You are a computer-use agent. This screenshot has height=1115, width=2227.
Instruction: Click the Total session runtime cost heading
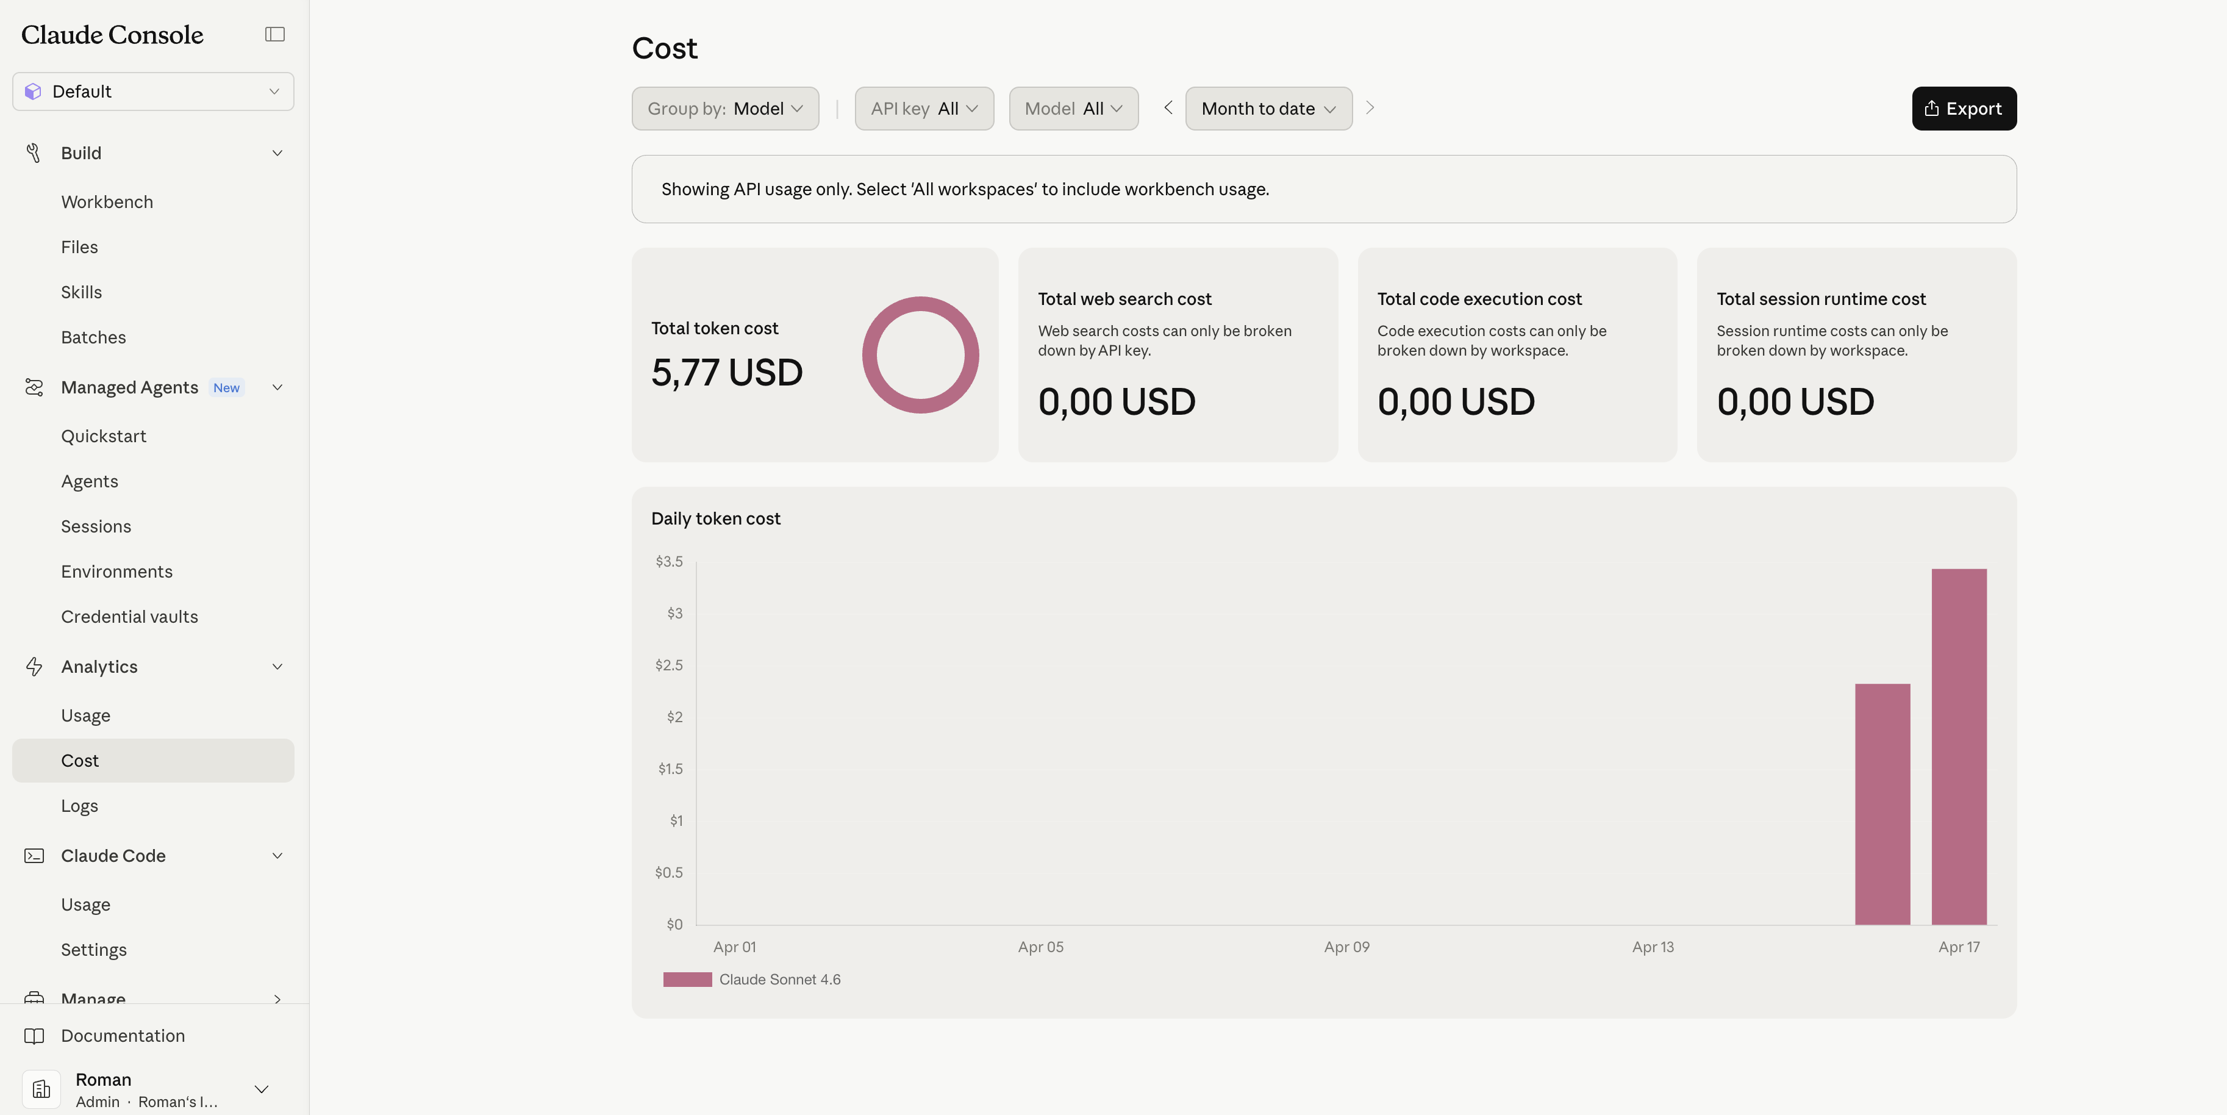[x=1821, y=299]
